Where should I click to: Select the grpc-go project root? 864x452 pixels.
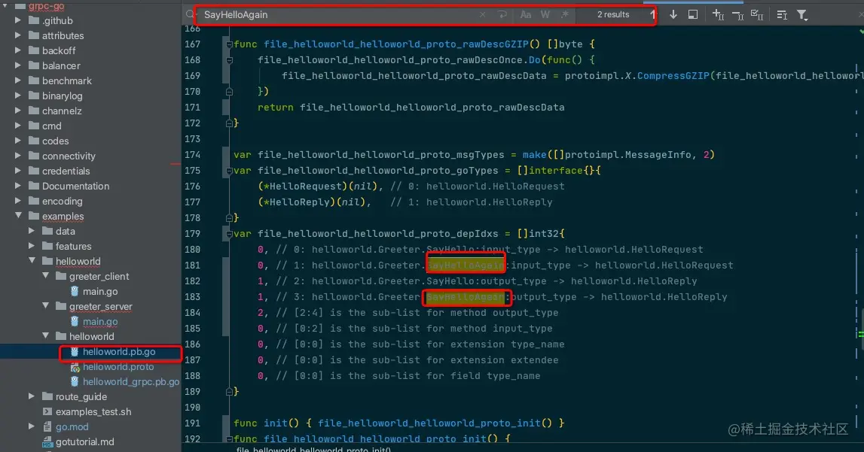click(x=46, y=6)
